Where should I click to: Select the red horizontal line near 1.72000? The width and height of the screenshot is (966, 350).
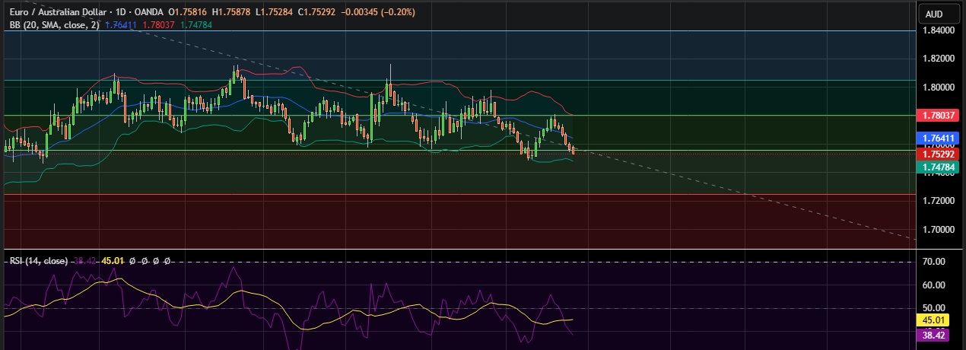(456, 194)
